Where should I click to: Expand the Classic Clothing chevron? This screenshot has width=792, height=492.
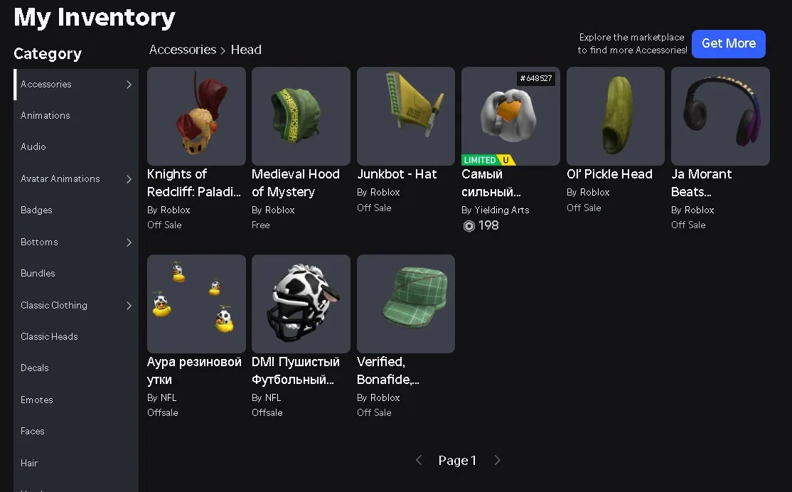pyautogui.click(x=129, y=306)
